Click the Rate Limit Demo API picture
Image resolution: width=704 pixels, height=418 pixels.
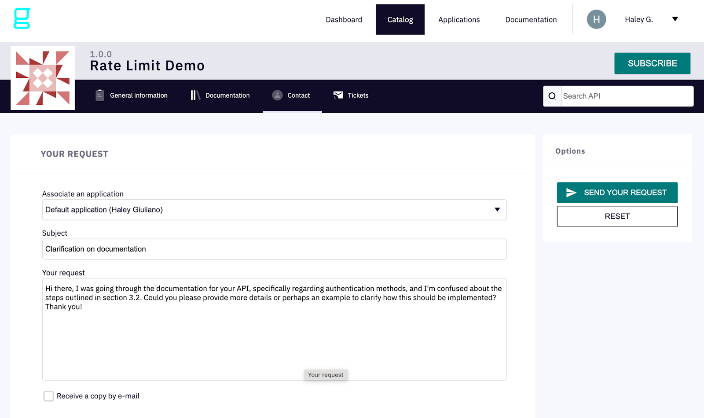(x=43, y=78)
